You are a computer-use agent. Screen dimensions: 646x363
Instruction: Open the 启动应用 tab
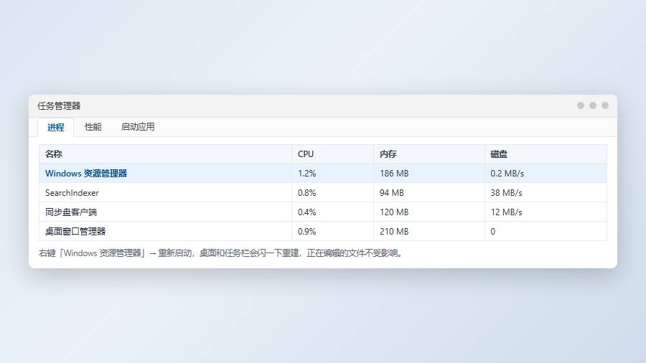[x=138, y=127]
